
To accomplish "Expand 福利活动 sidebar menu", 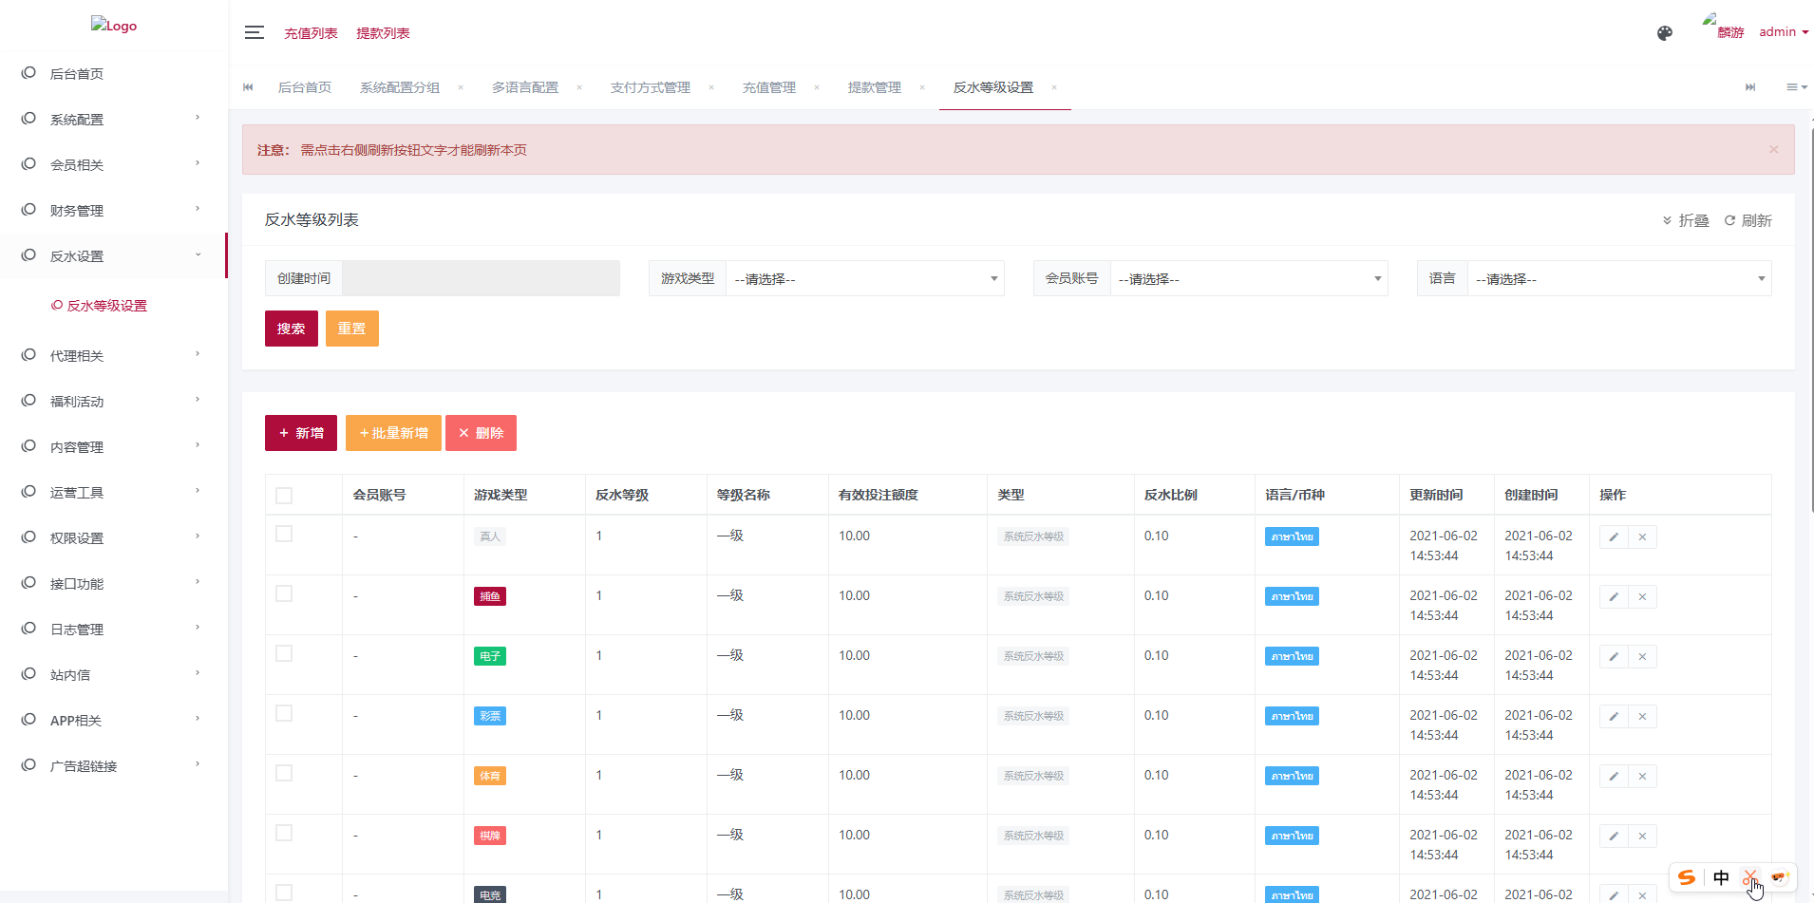I will tap(114, 401).
